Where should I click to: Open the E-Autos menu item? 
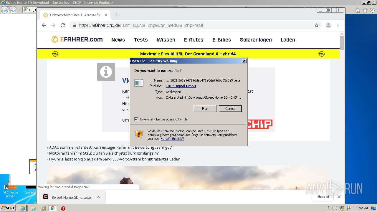coord(194,40)
